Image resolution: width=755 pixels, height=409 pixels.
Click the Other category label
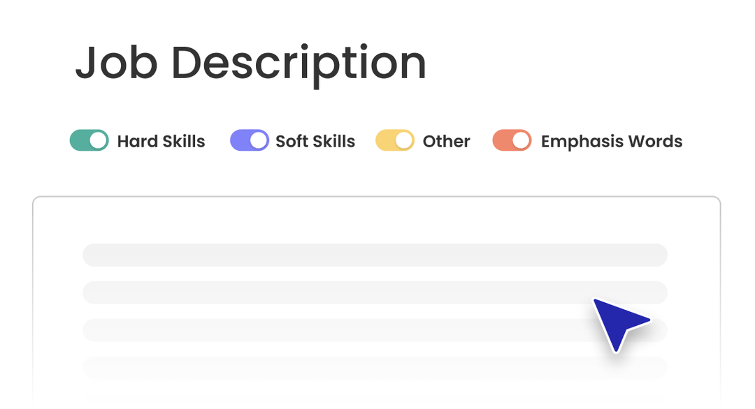(x=445, y=141)
